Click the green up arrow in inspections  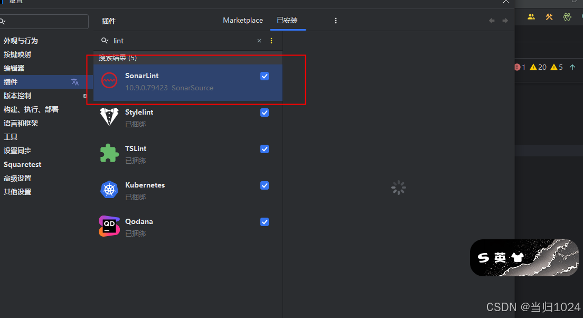click(x=572, y=67)
